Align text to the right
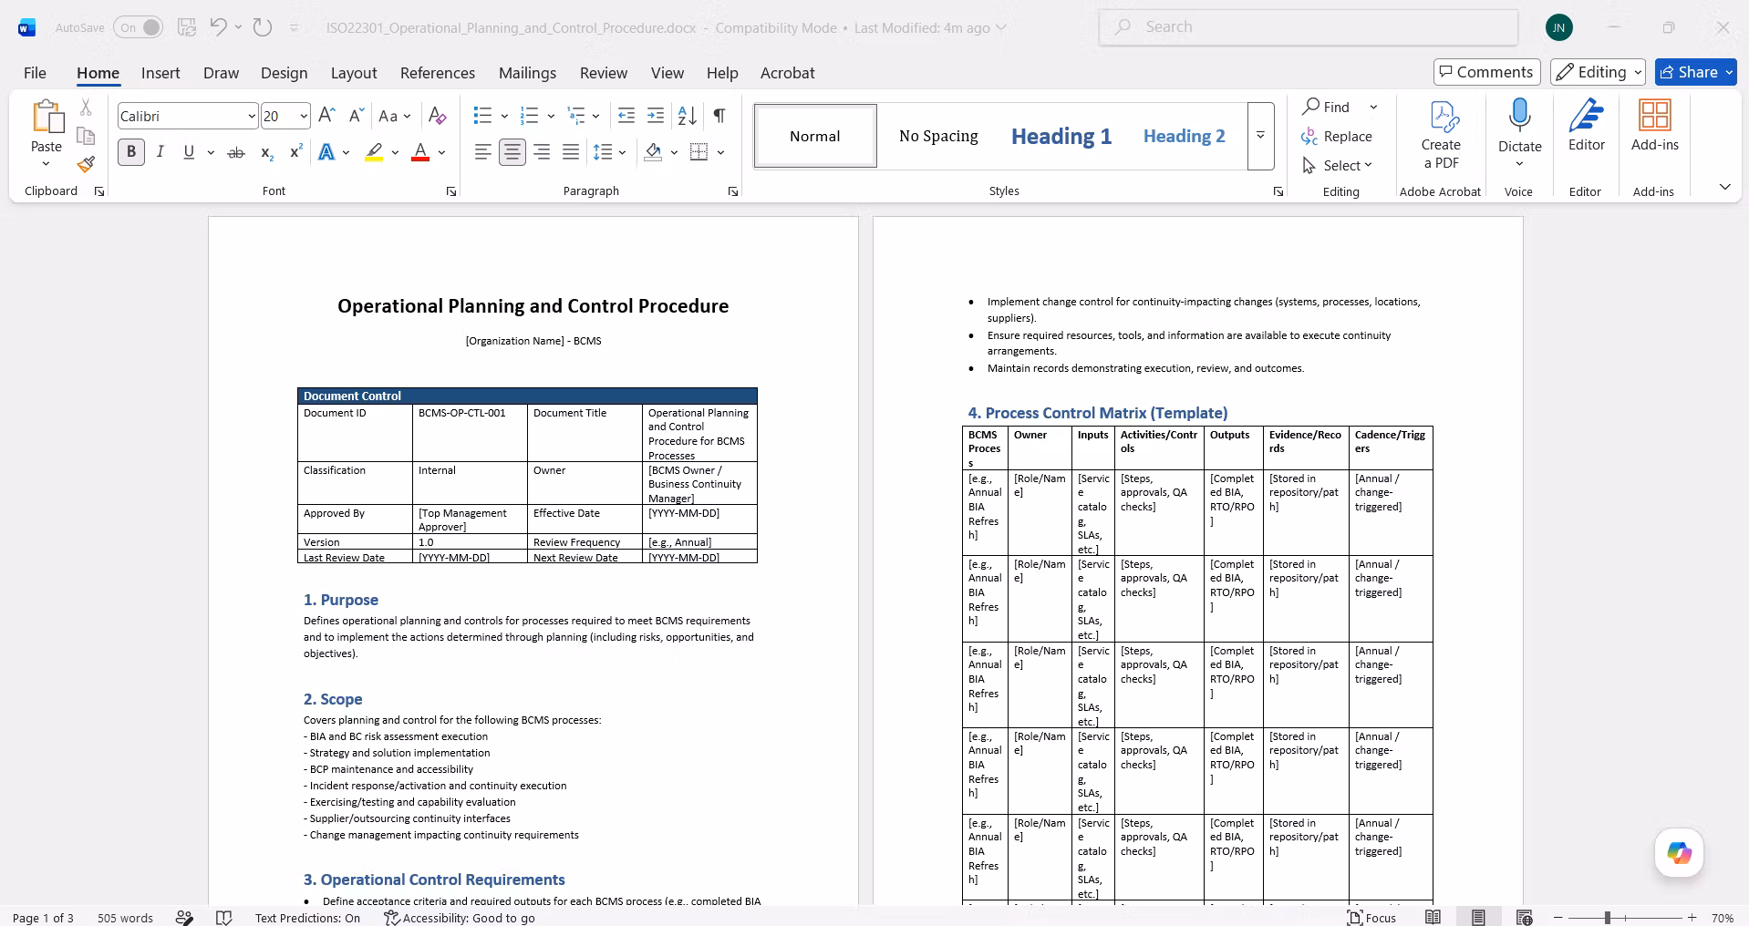Image resolution: width=1749 pixels, height=926 pixels. click(542, 152)
